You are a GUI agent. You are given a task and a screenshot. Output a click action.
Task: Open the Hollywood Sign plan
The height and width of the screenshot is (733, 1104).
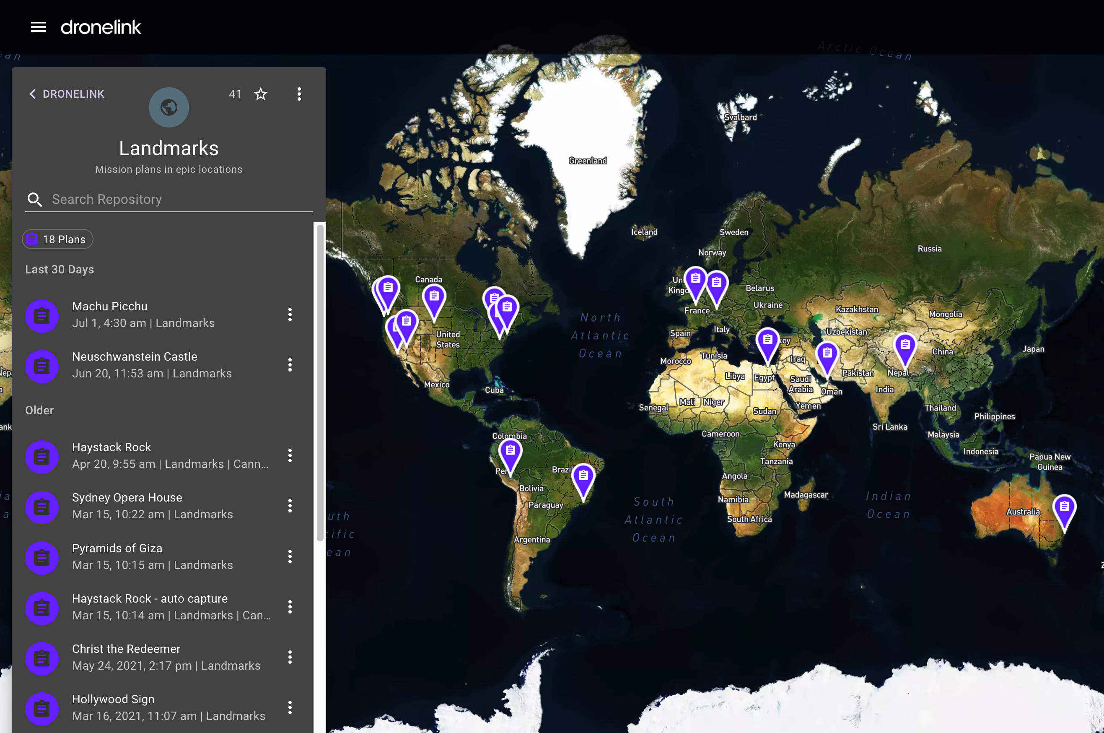pyautogui.click(x=163, y=707)
